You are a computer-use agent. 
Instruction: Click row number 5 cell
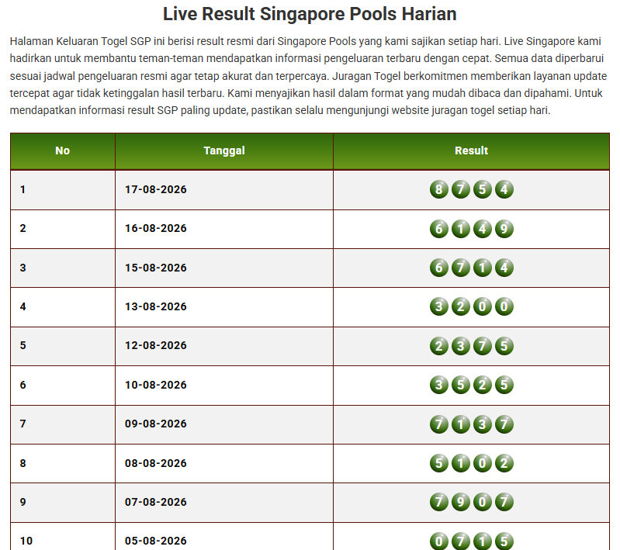[x=63, y=346]
